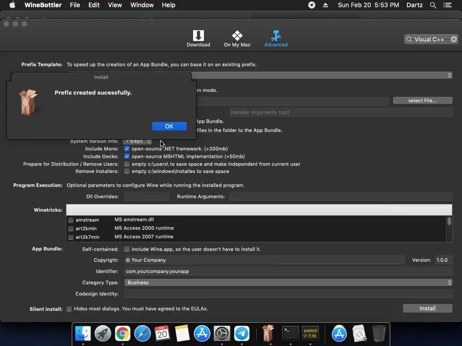This screenshot has width=462, height=346.
Task: Open the Prefix Template dropdown
Action: point(322,75)
